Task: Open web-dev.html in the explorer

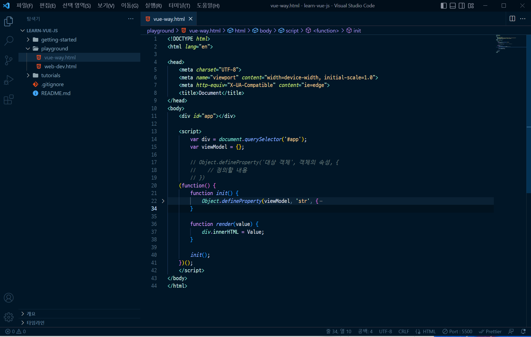Action: click(x=79, y=66)
